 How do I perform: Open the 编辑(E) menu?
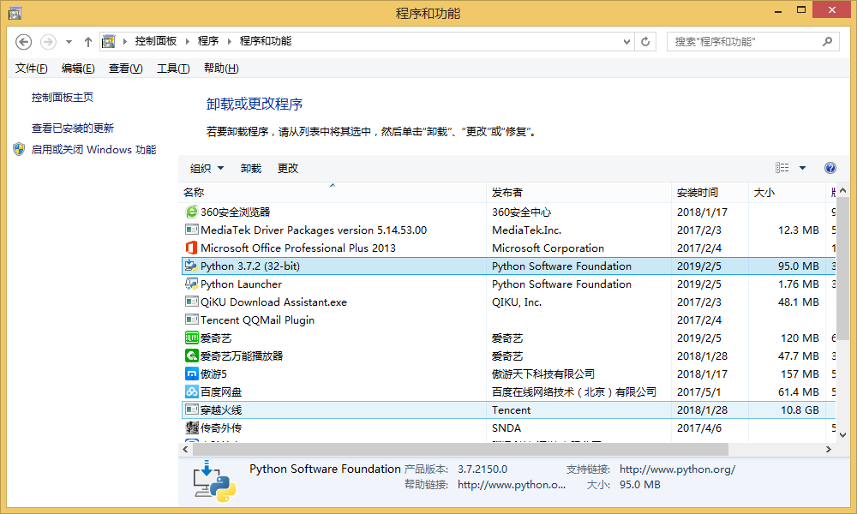click(78, 69)
